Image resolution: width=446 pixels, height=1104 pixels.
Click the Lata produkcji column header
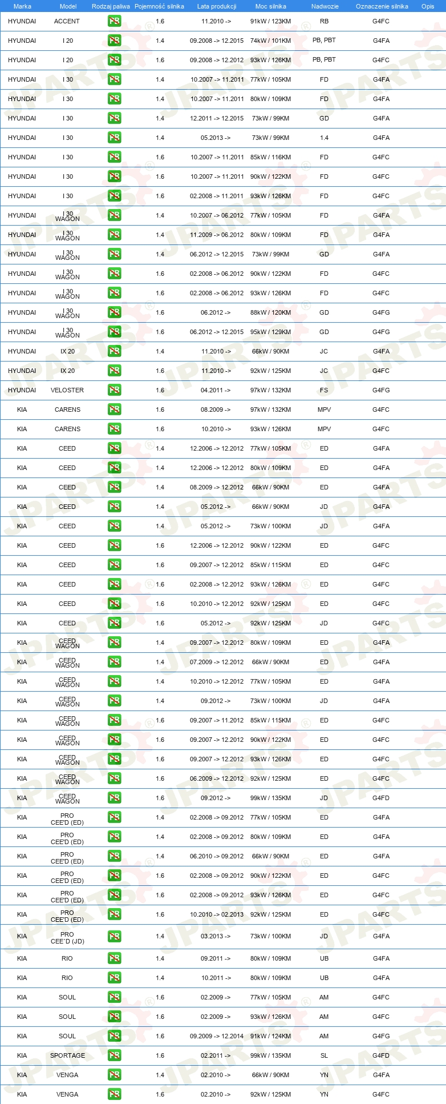coord(217,6)
